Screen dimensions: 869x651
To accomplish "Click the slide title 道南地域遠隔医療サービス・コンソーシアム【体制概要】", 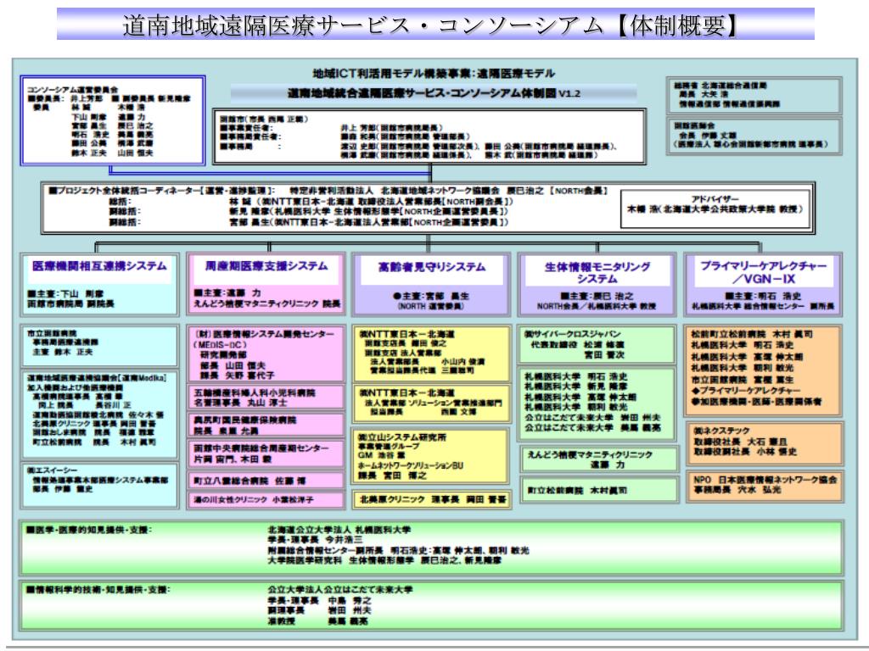I will click(430, 25).
